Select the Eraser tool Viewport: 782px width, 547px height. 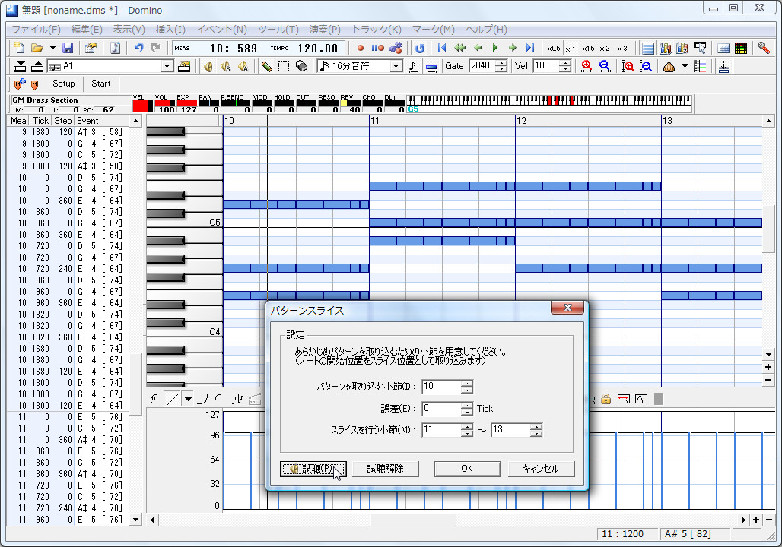300,66
